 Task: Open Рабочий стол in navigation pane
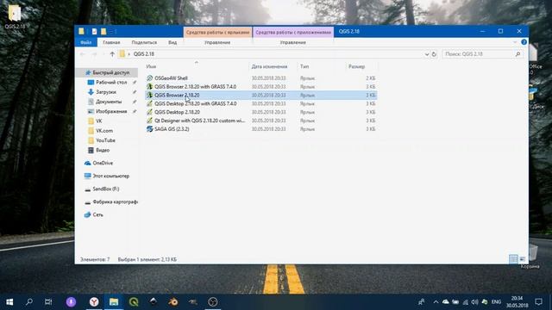pos(111,83)
